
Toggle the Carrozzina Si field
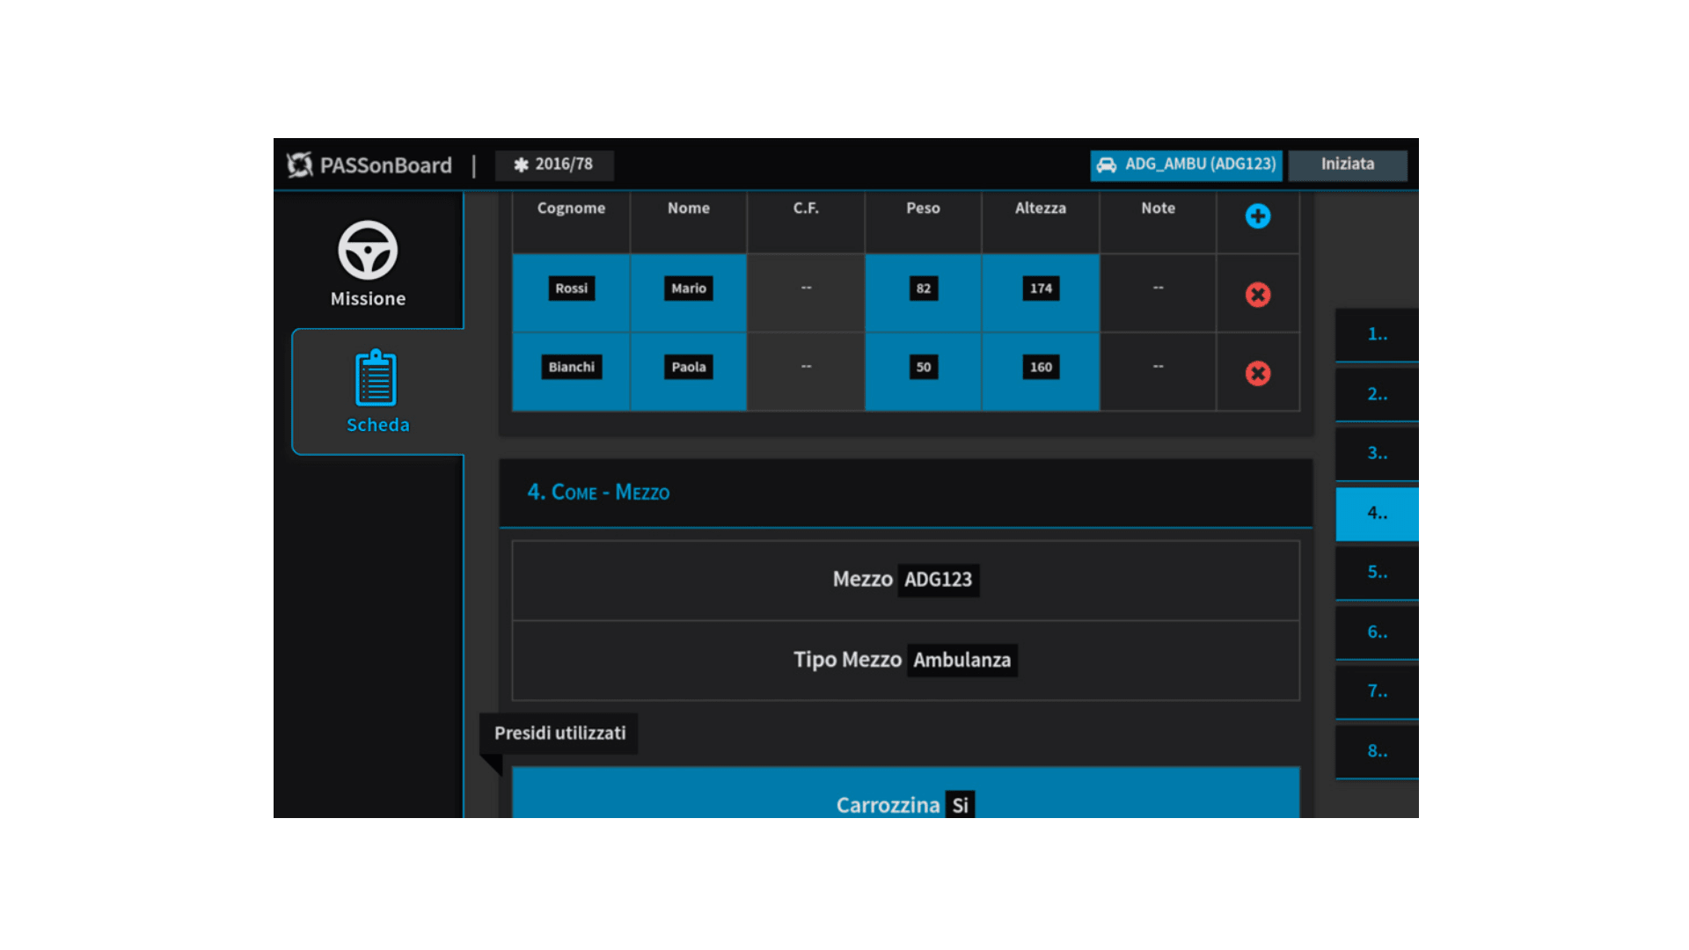click(x=960, y=805)
